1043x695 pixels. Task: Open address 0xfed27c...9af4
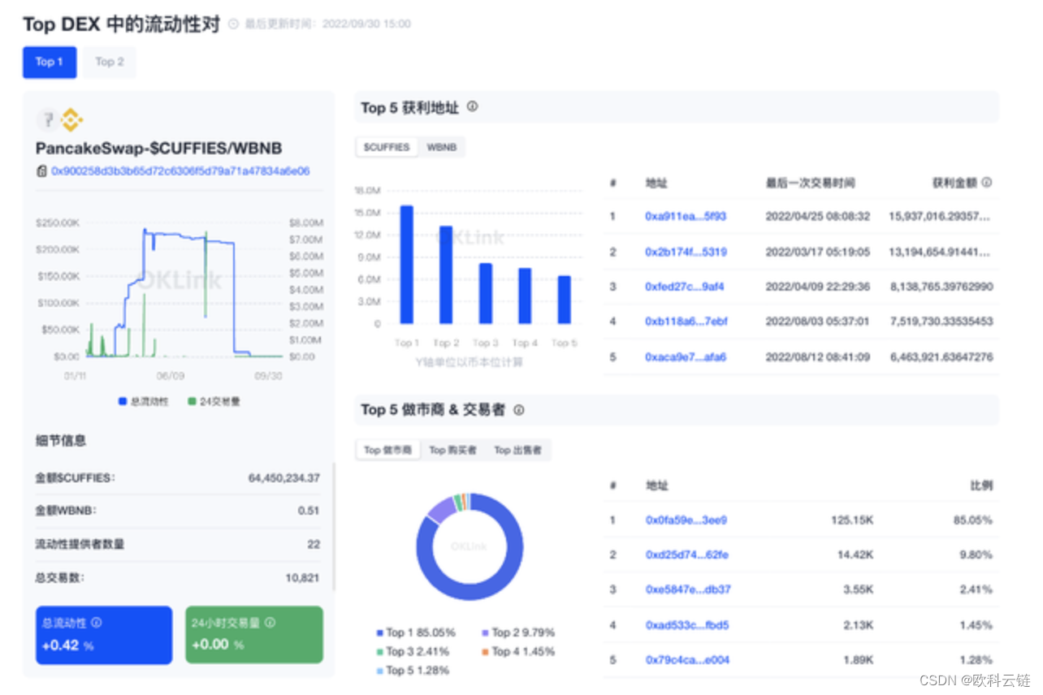pyautogui.click(x=685, y=287)
